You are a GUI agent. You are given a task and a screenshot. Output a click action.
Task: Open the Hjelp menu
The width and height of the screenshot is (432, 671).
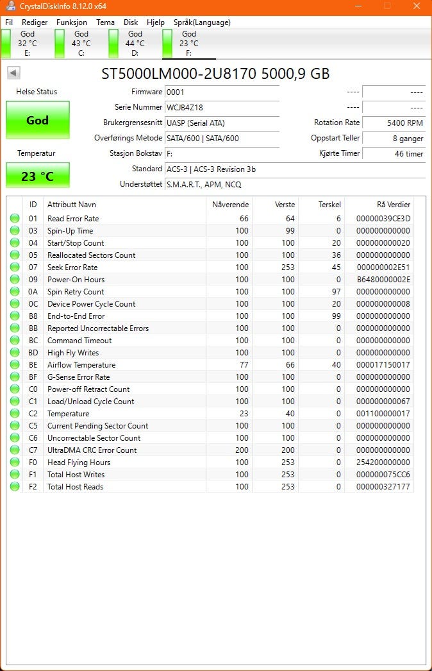point(155,22)
